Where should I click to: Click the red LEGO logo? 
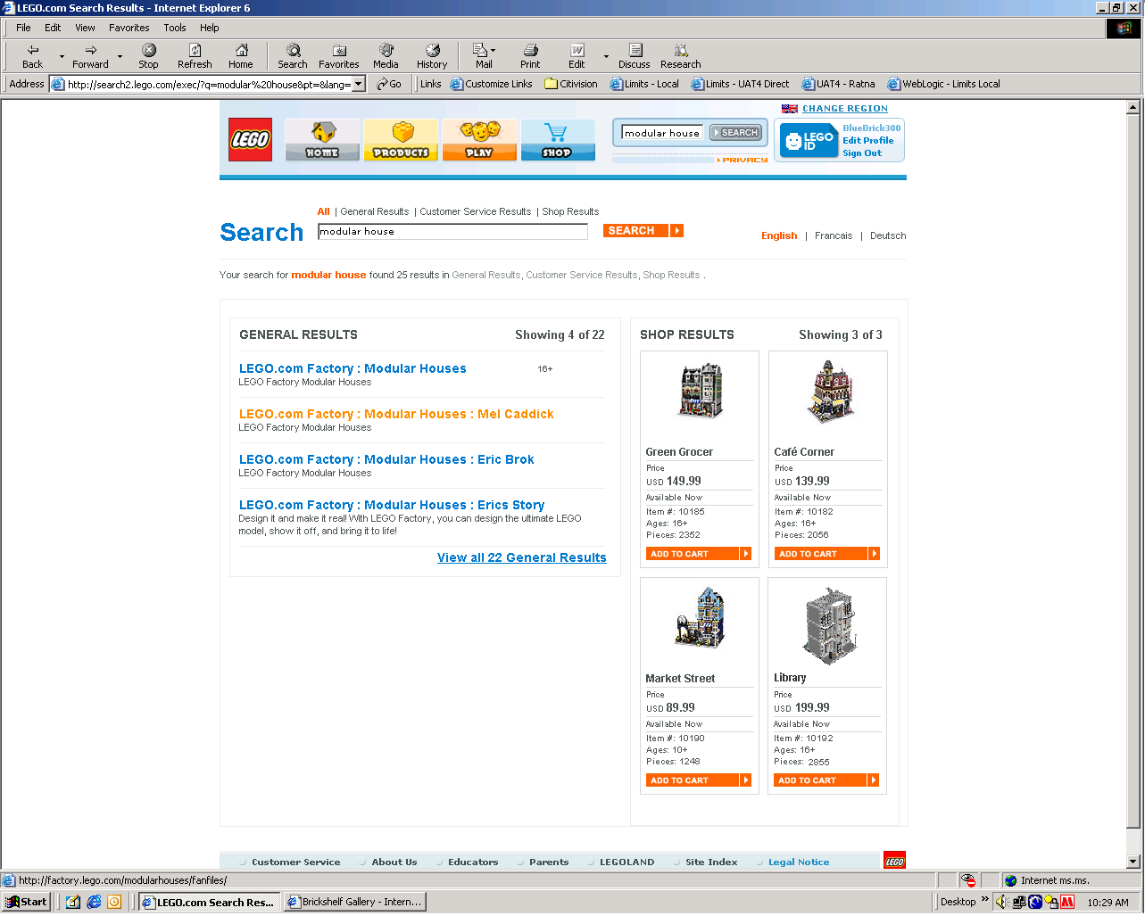[250, 140]
